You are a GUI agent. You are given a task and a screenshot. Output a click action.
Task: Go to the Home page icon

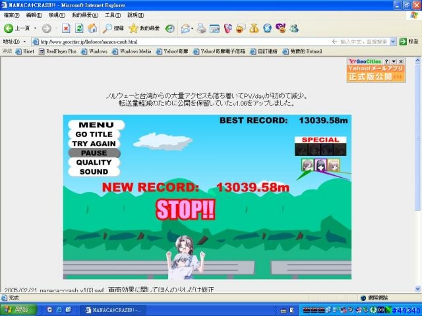92,28
